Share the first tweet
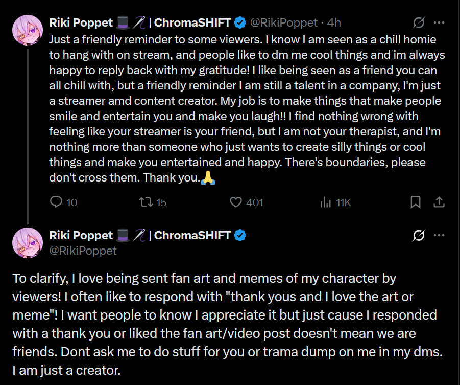The image size is (460, 385). (439, 202)
